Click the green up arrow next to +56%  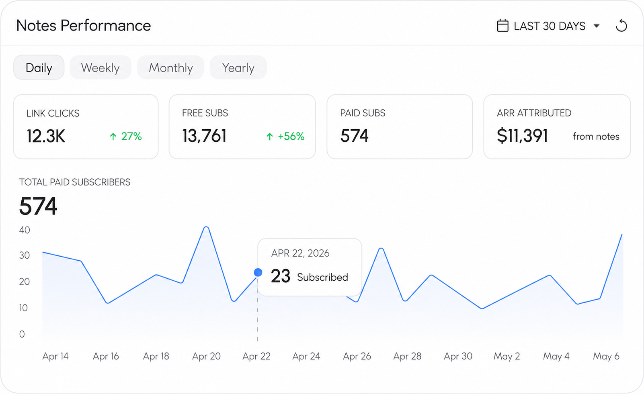point(270,137)
